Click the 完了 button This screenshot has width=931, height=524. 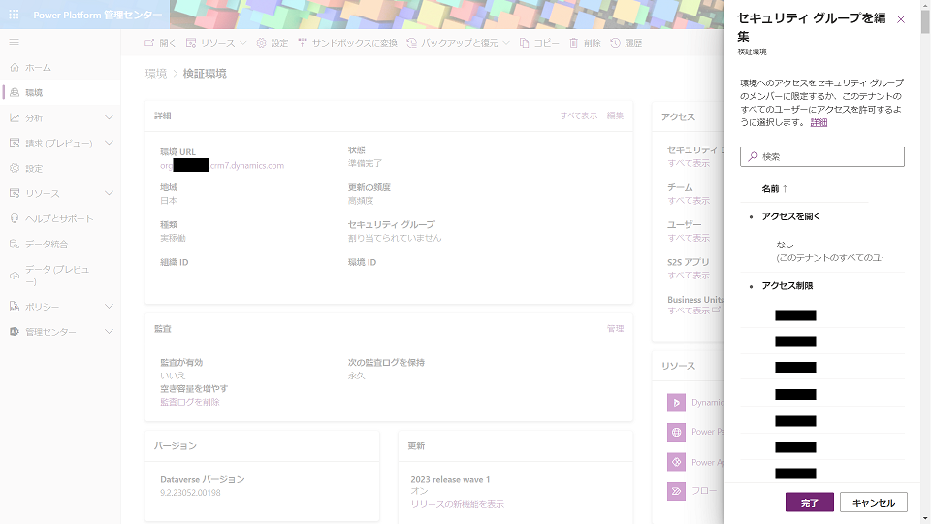[809, 503]
